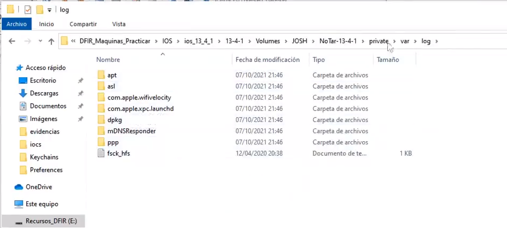This screenshot has height=228, width=507.
Task: Open the recent locations dropdown arrow
Action: [41, 41]
